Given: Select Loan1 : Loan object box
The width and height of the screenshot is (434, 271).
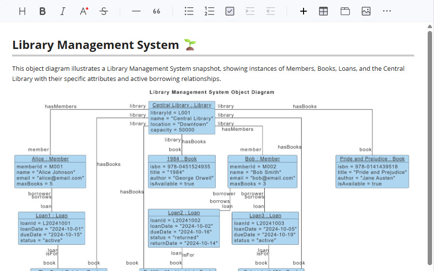Looking at the screenshot, I should (x=52, y=228).
